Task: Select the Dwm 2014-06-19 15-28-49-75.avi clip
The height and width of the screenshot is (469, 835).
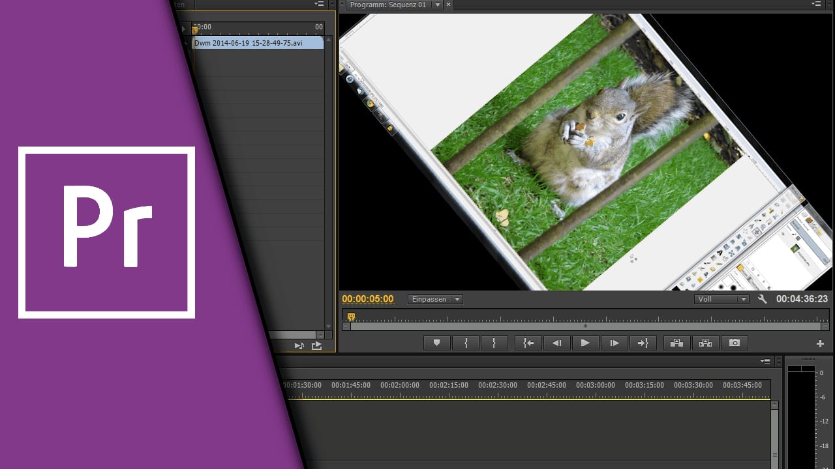Action: 258,43
